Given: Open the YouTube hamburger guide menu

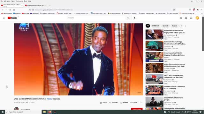Looking at the screenshot, I should coord(4,18).
